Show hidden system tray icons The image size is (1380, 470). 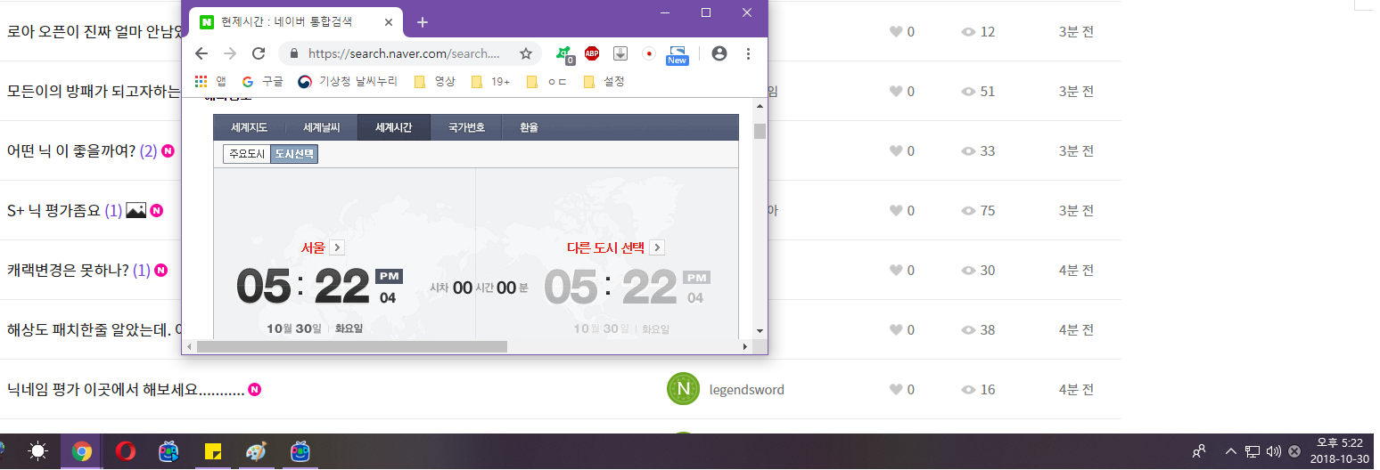click(x=1231, y=451)
